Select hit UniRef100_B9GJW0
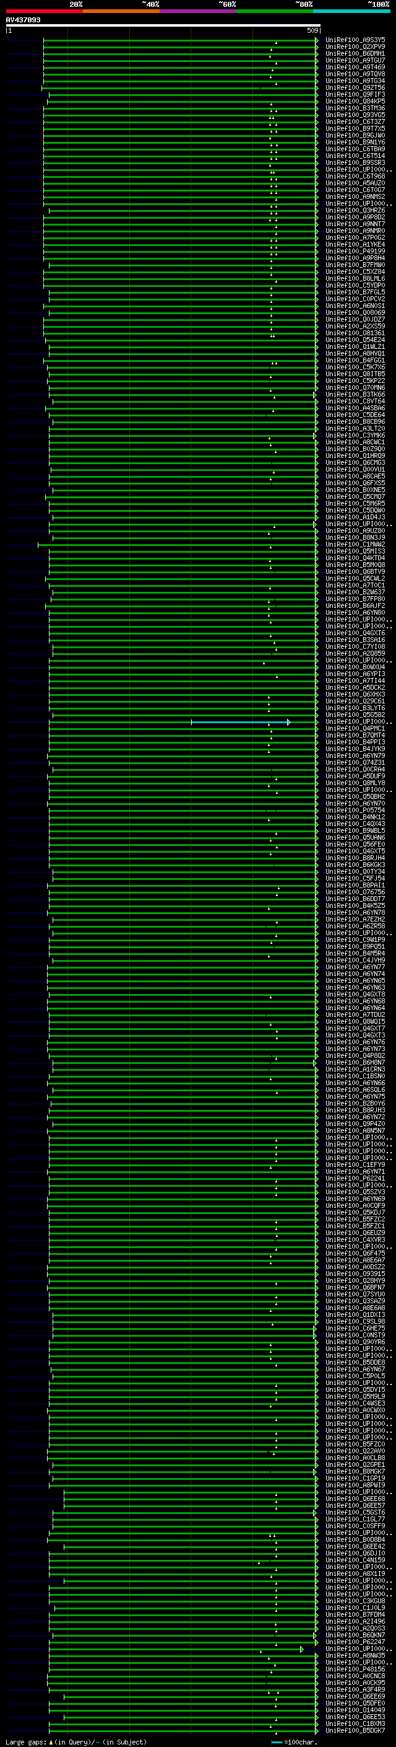Screen dimensions: 396x1747 click(x=355, y=136)
